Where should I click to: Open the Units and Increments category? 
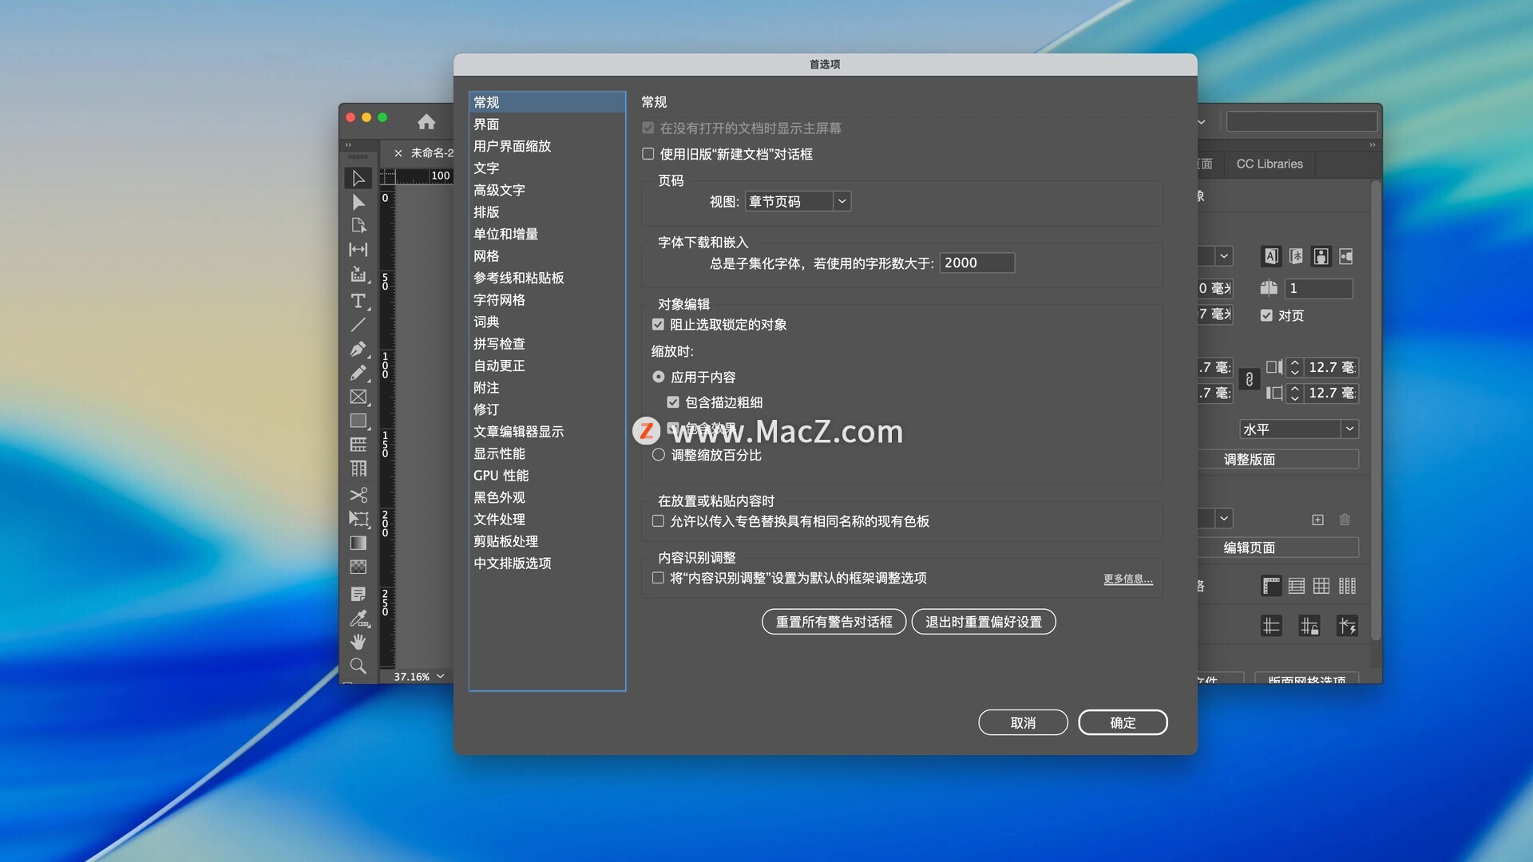[547, 234]
